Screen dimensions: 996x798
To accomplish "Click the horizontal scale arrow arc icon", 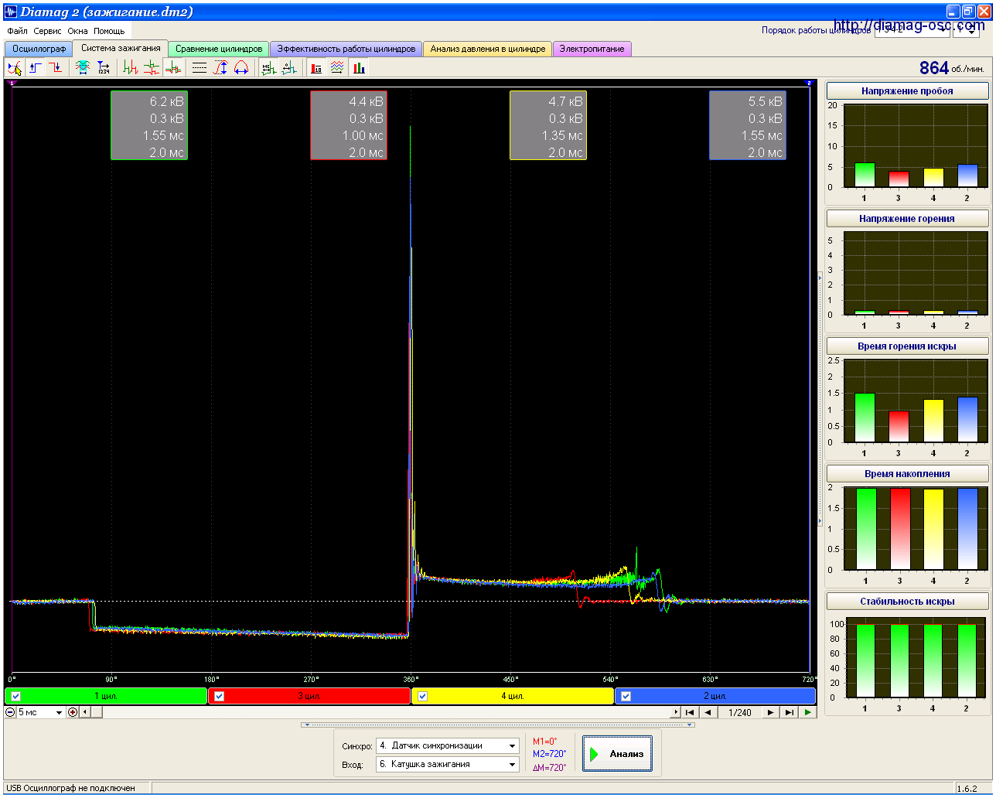I will click(x=241, y=68).
